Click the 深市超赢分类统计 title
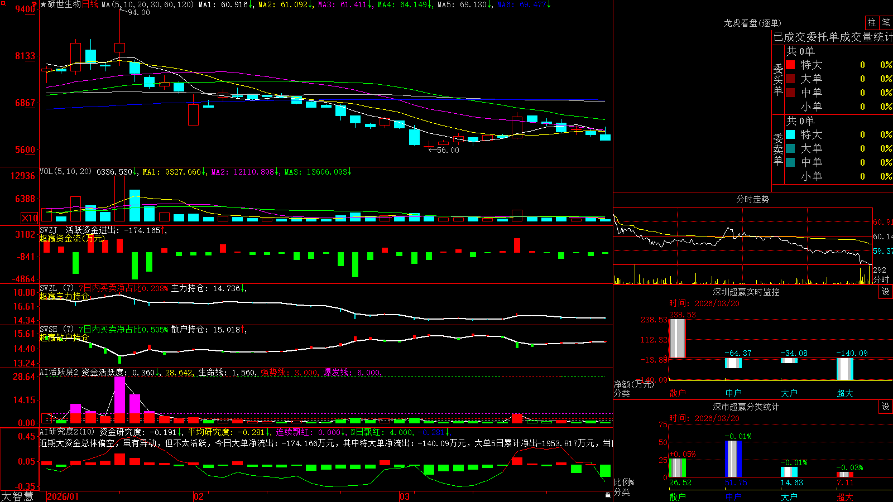893x502 pixels. click(x=746, y=407)
